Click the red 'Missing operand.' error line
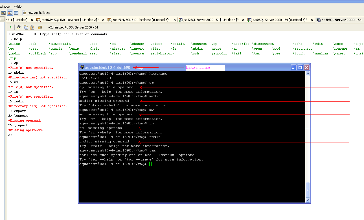364x220 pixels. 25,120
